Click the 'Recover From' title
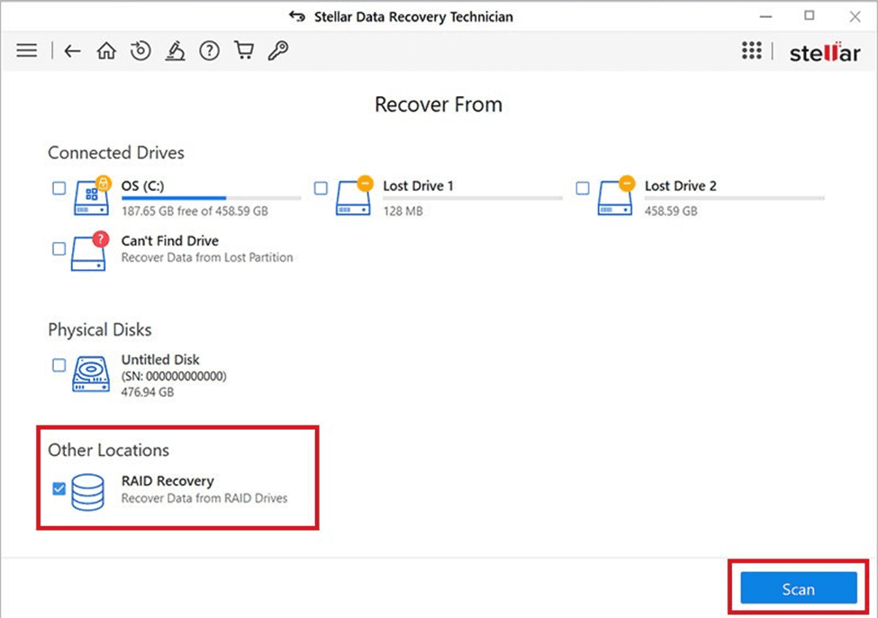The height and width of the screenshot is (618, 878). click(x=439, y=104)
